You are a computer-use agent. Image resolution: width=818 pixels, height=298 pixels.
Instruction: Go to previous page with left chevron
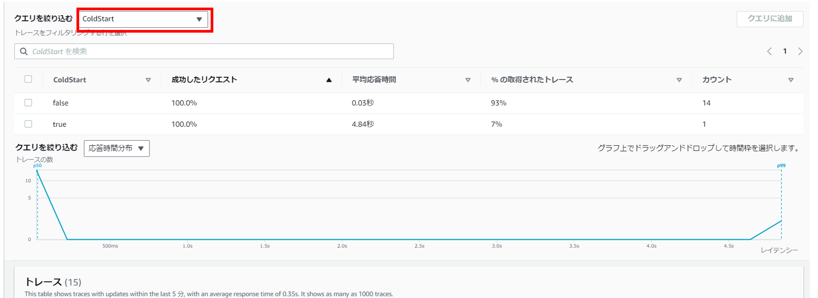[769, 51]
